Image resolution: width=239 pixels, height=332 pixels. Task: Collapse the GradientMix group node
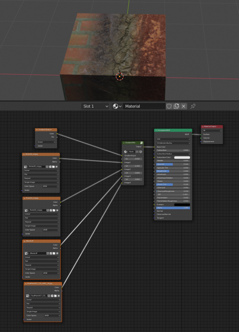click(x=124, y=143)
